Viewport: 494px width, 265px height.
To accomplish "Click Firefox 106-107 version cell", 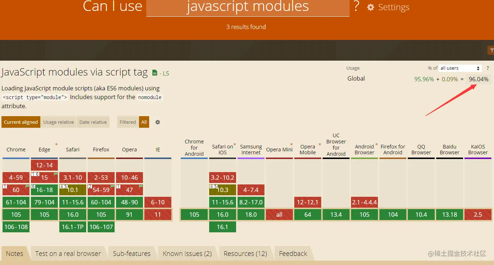I will click(101, 227).
